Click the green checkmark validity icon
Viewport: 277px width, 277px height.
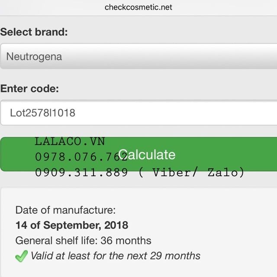point(21,256)
